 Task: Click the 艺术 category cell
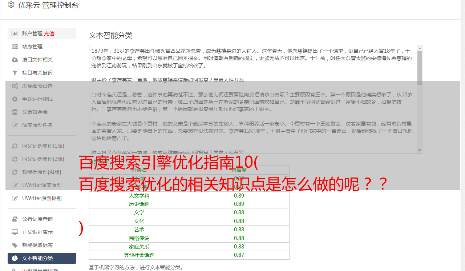pos(139,230)
